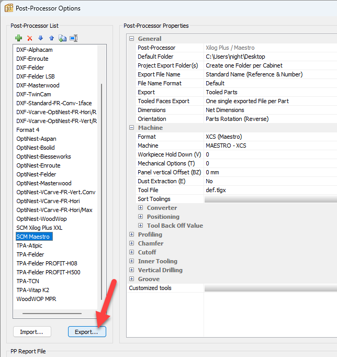Select WoodWOP MPR post-processor
Image resolution: width=337 pixels, height=357 pixels.
click(36, 299)
